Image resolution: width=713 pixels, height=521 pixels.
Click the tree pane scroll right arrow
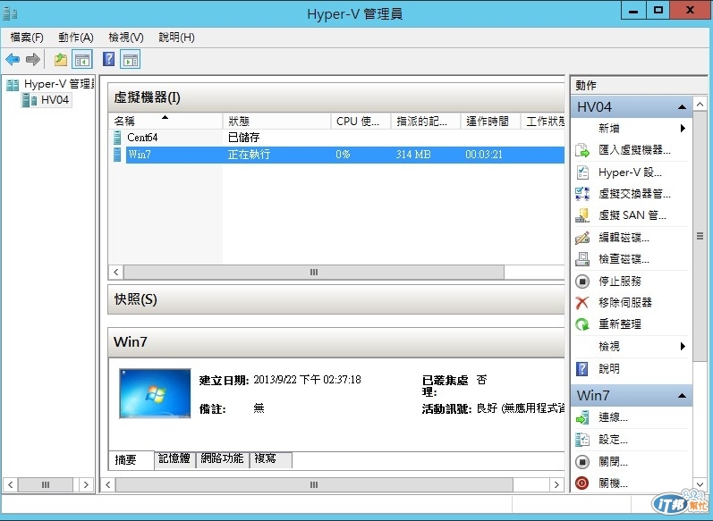(x=86, y=484)
